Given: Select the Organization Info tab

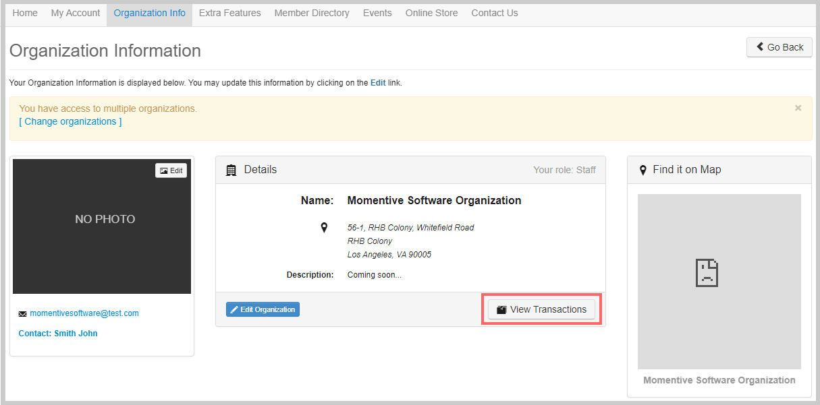Looking at the screenshot, I should (x=149, y=13).
